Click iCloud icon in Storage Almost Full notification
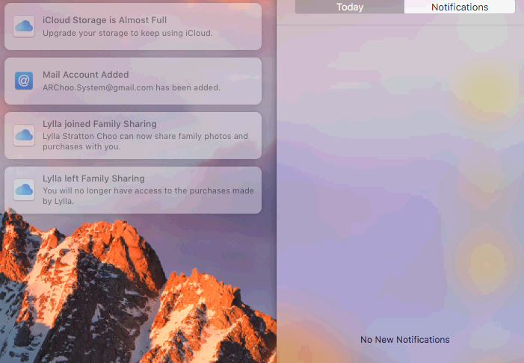Image resolution: width=524 pixels, height=363 pixels. [24, 26]
